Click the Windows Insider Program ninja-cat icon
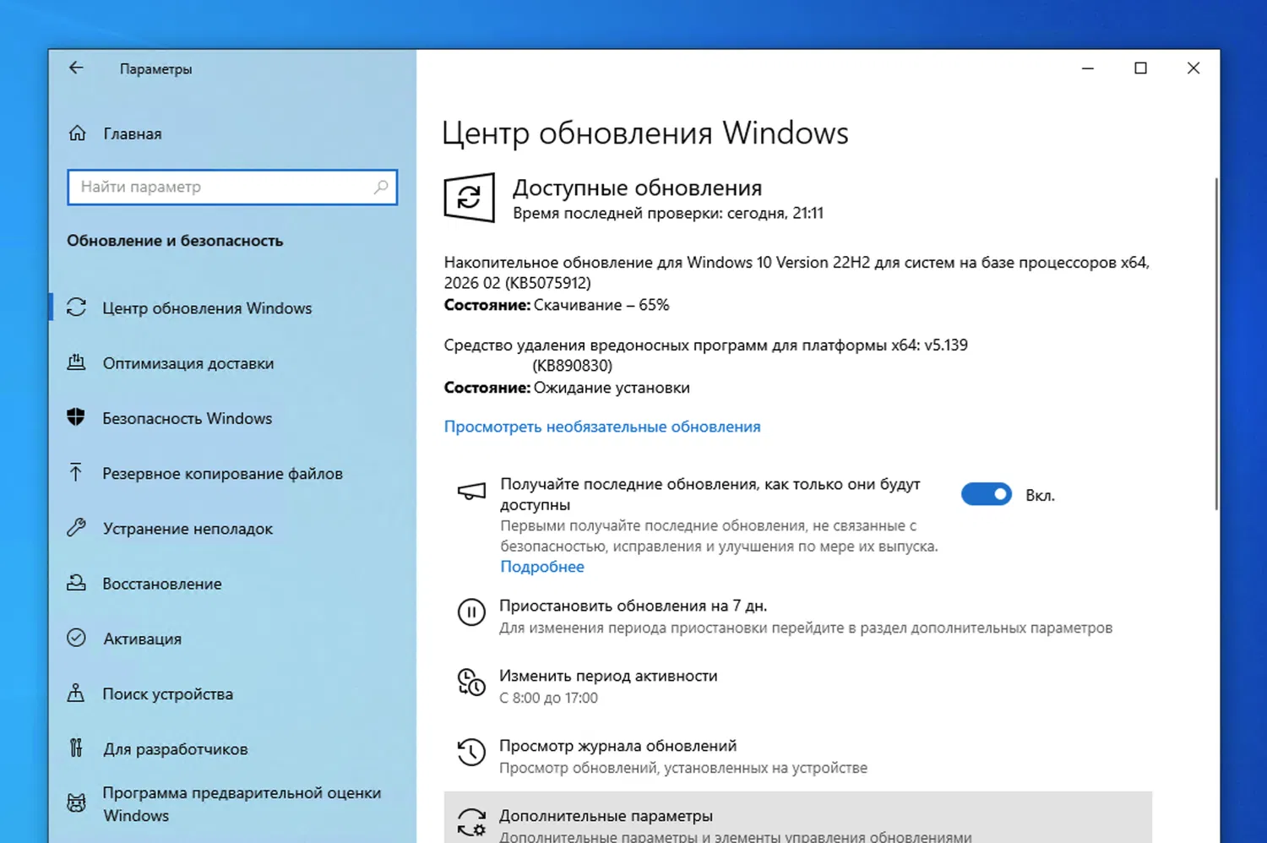The image size is (1267, 843). coord(77,803)
